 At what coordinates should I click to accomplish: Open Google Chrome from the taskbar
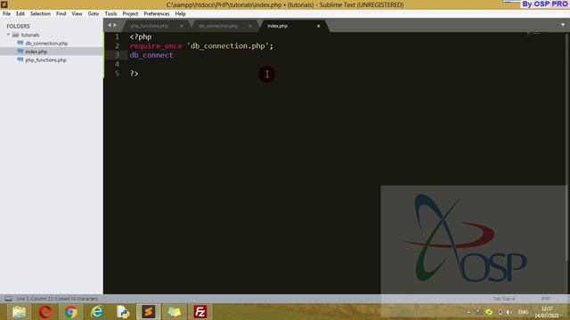point(71,312)
